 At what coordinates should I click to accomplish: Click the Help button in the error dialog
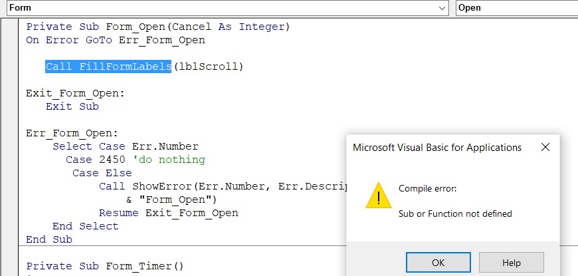tap(511, 262)
